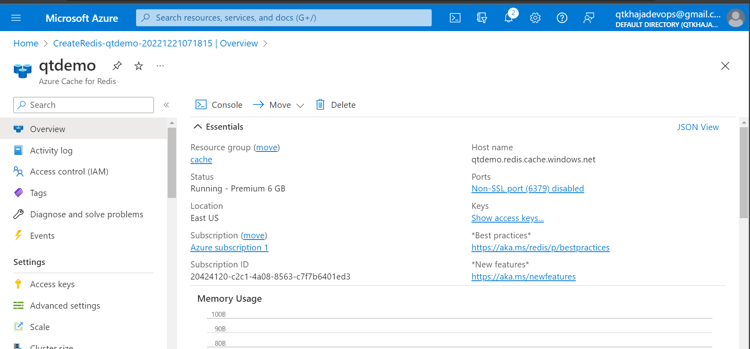Image resolution: width=750 pixels, height=349 pixels.
Task: Open the CreateRedis deployment Overview breadcrumb
Action: [x=156, y=43]
